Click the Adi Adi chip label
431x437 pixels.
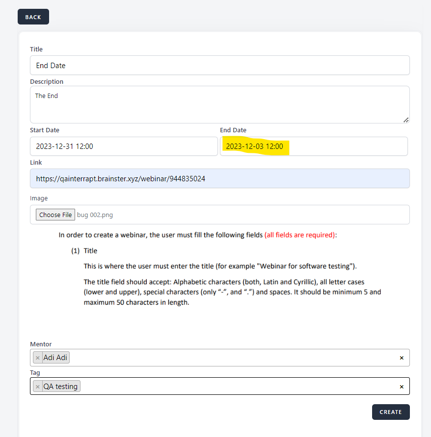tap(55, 358)
